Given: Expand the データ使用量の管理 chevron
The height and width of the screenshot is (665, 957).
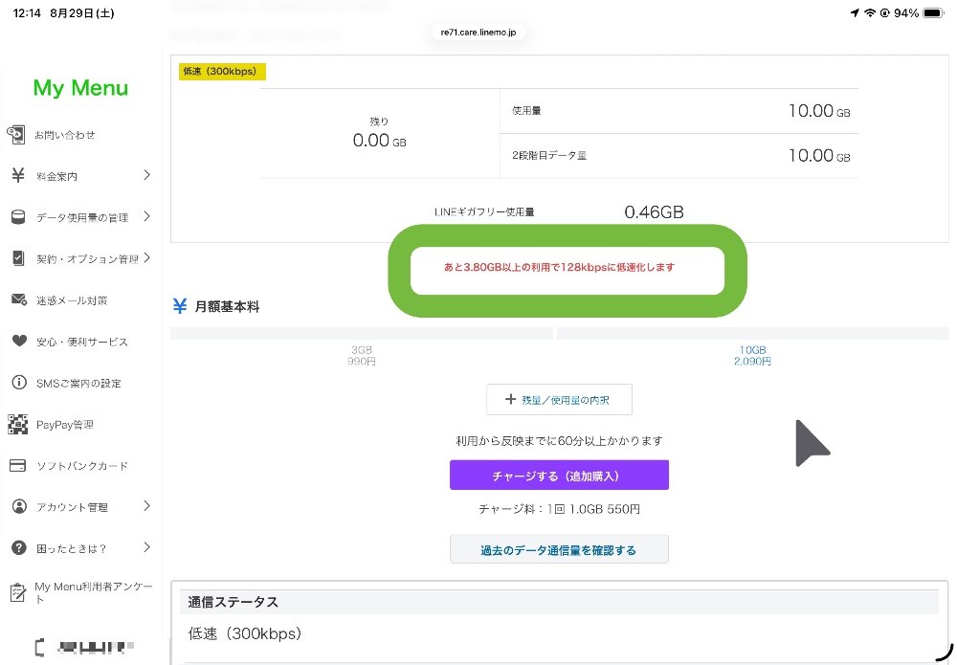Looking at the screenshot, I should 146,216.
